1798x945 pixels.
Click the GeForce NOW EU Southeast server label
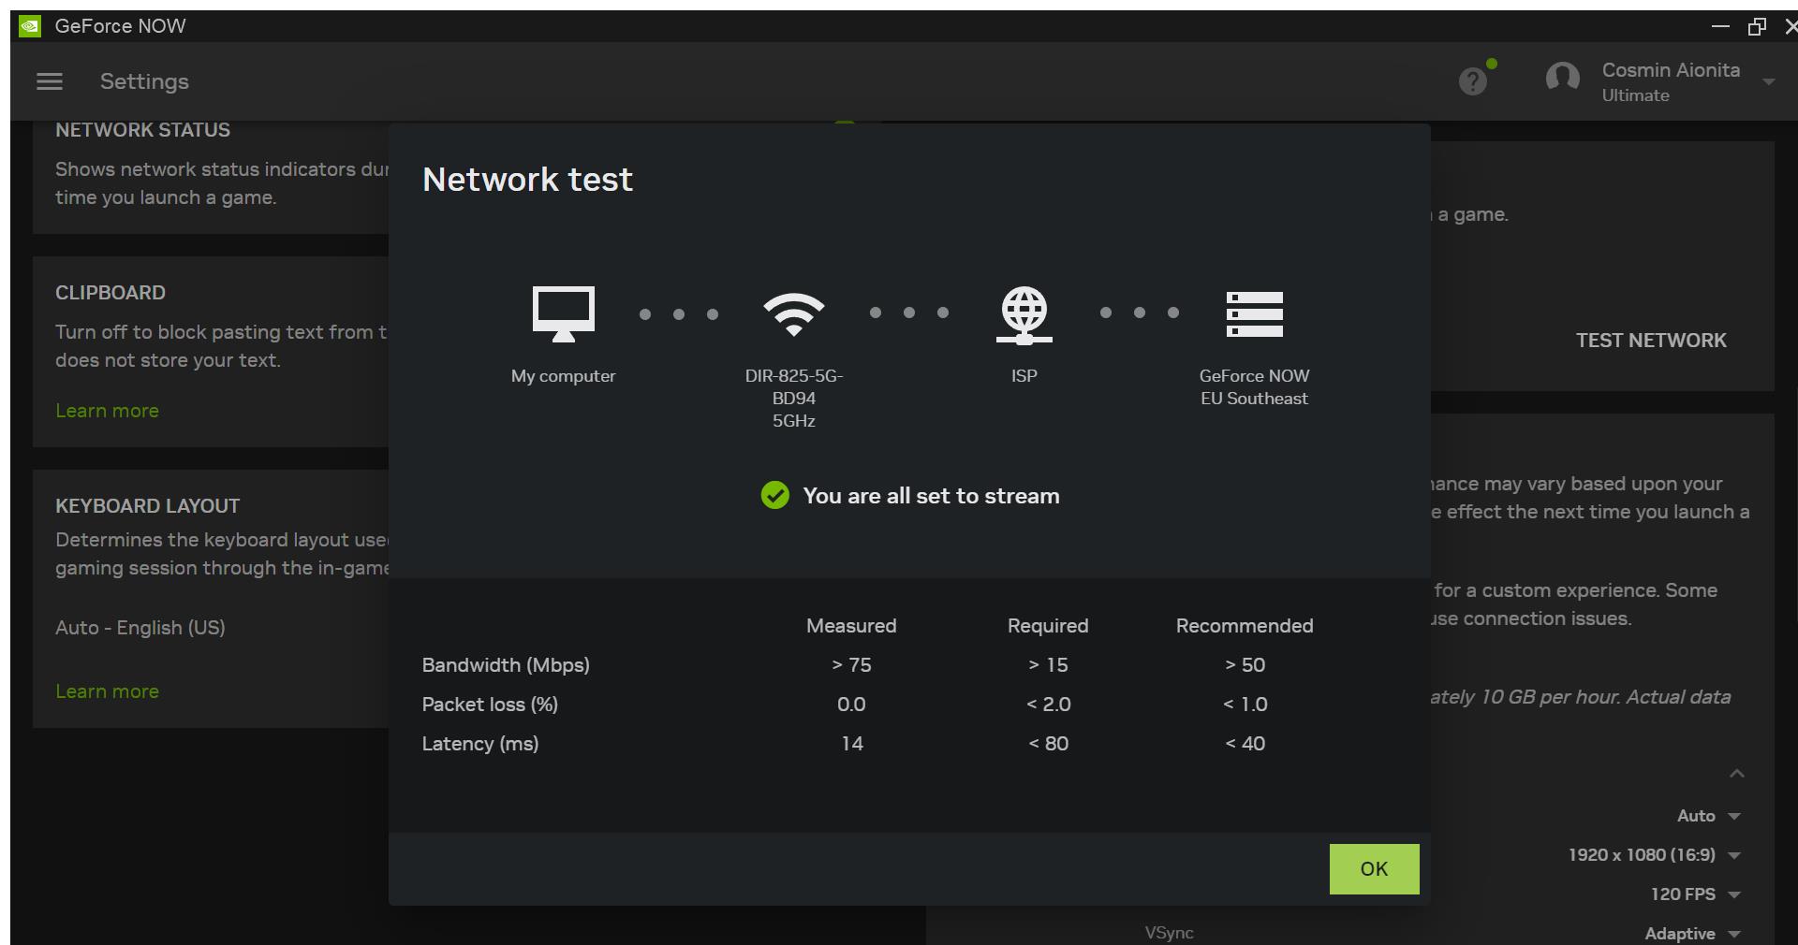tap(1255, 387)
